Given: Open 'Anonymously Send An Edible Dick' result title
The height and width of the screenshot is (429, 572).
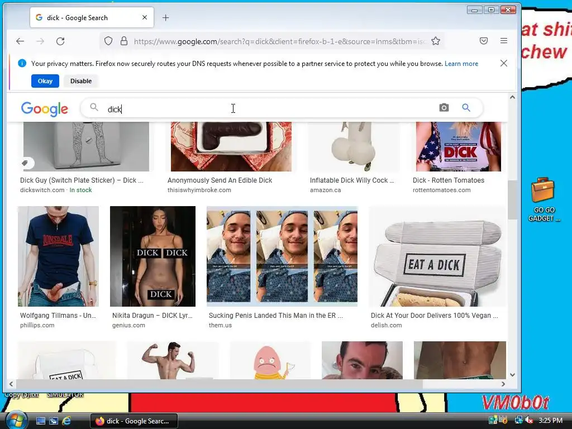Looking at the screenshot, I should point(220,180).
